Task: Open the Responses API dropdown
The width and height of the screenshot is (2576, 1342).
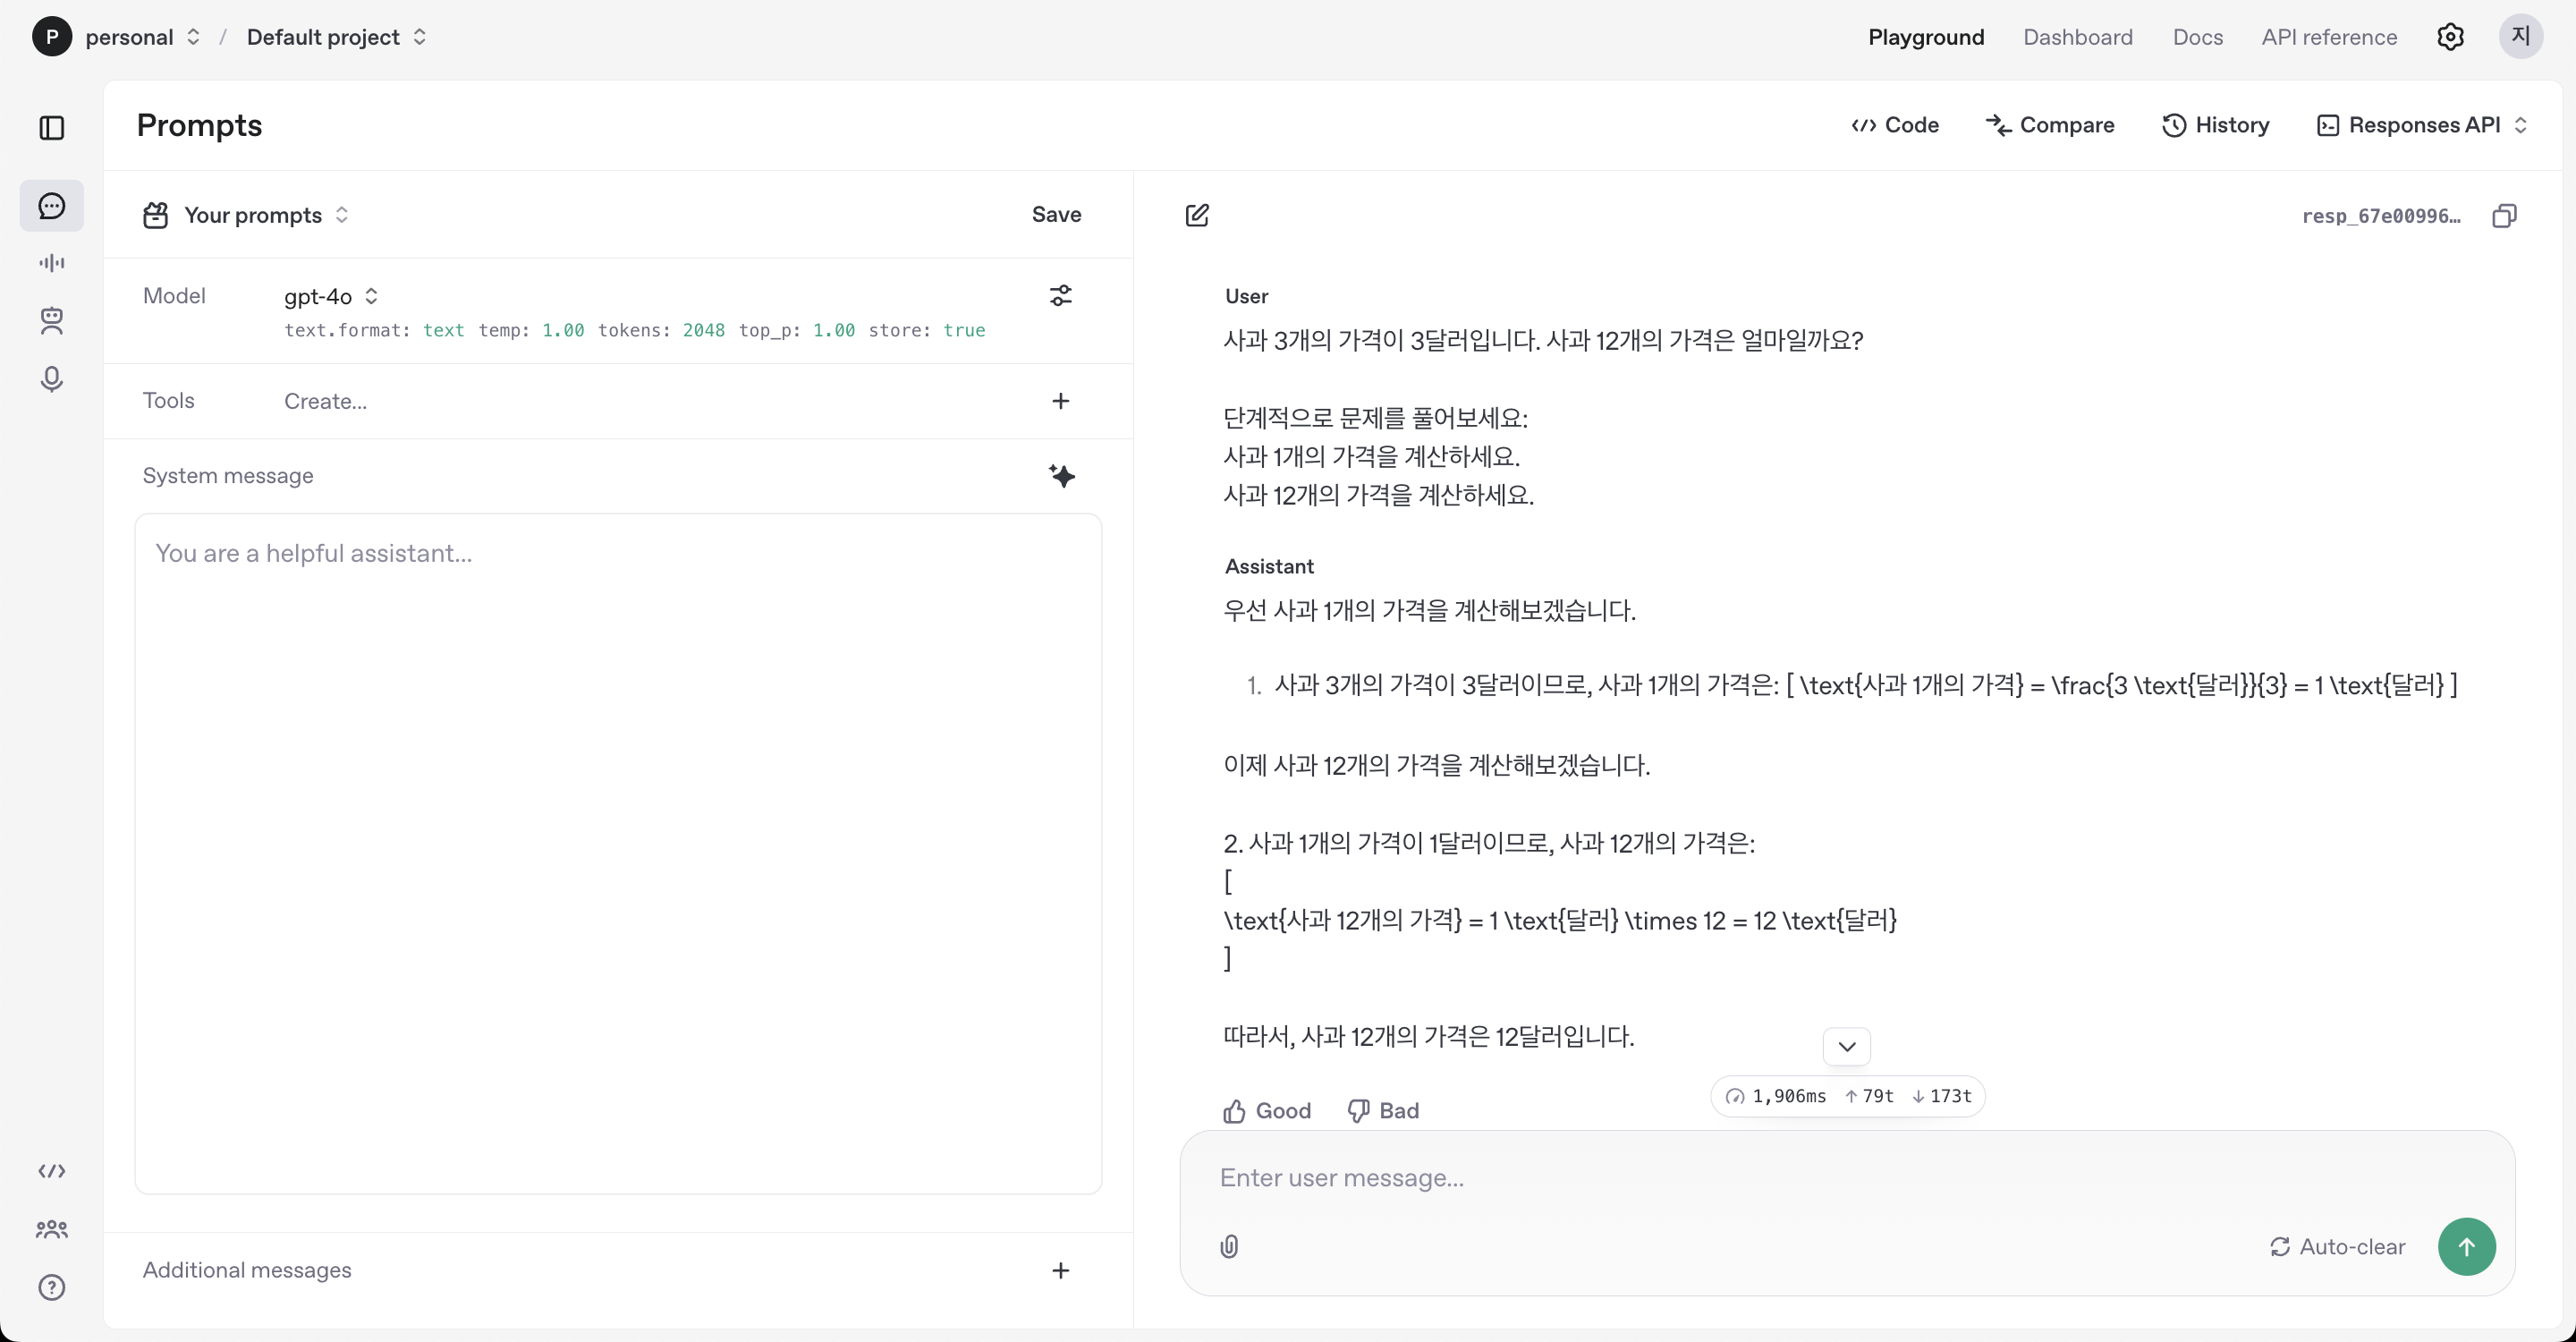Action: pyautogui.click(x=2422, y=125)
